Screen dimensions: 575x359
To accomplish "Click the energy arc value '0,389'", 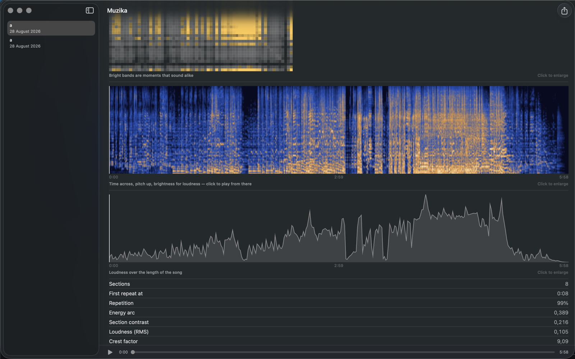I will click(x=561, y=313).
